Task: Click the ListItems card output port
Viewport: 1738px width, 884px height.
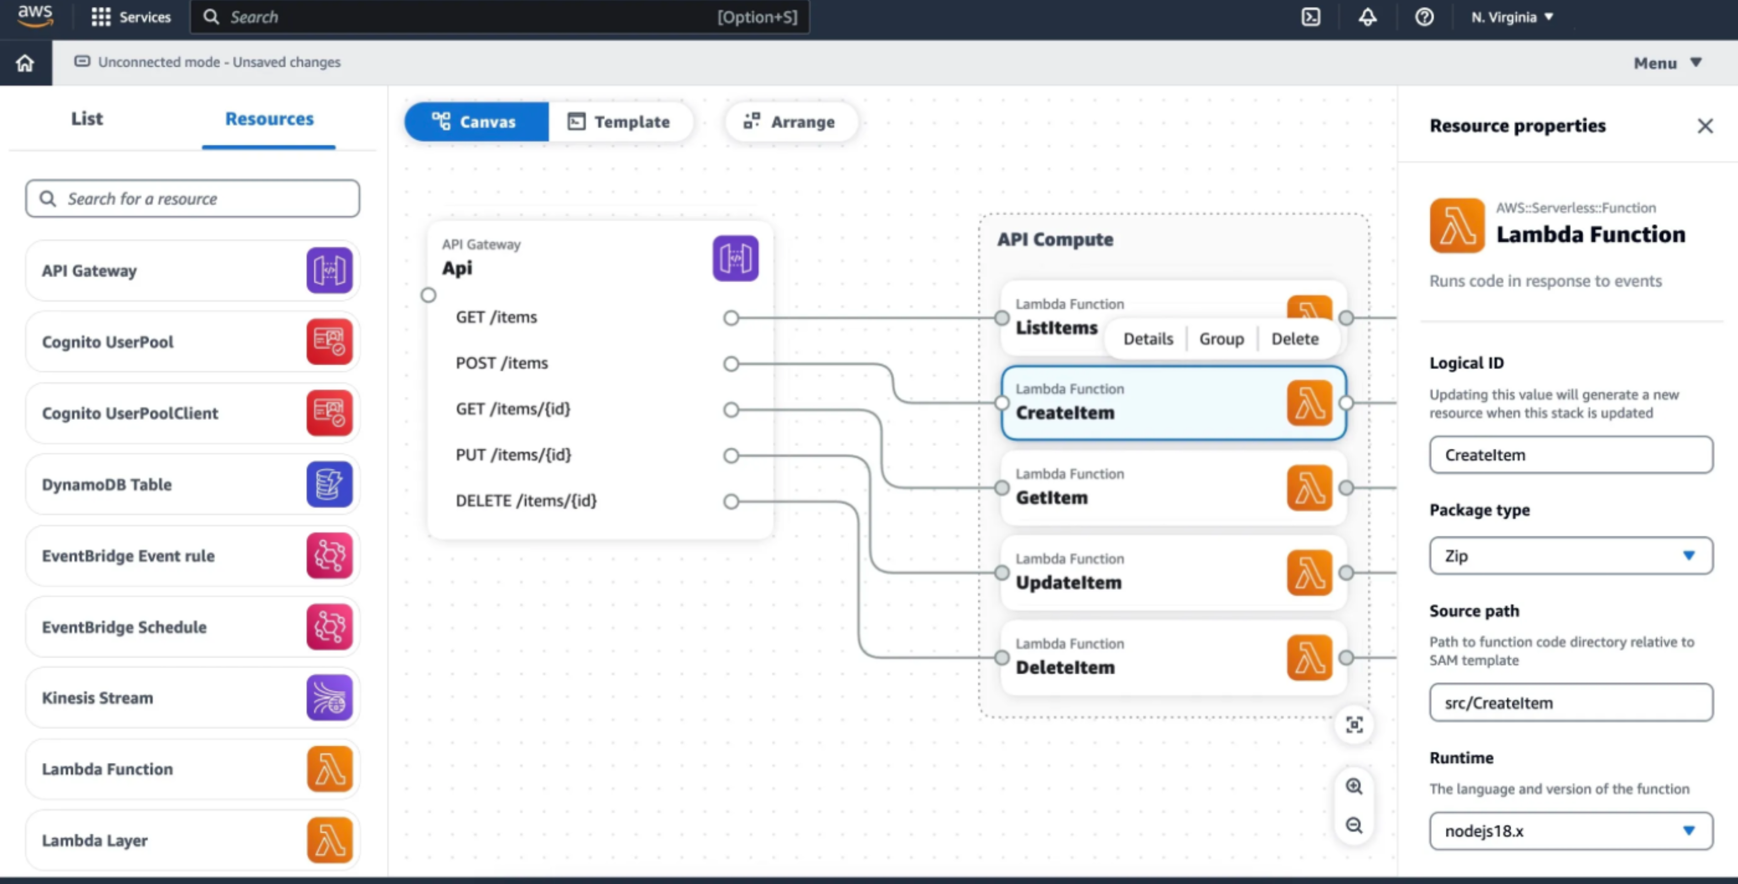Action: 1346,318
